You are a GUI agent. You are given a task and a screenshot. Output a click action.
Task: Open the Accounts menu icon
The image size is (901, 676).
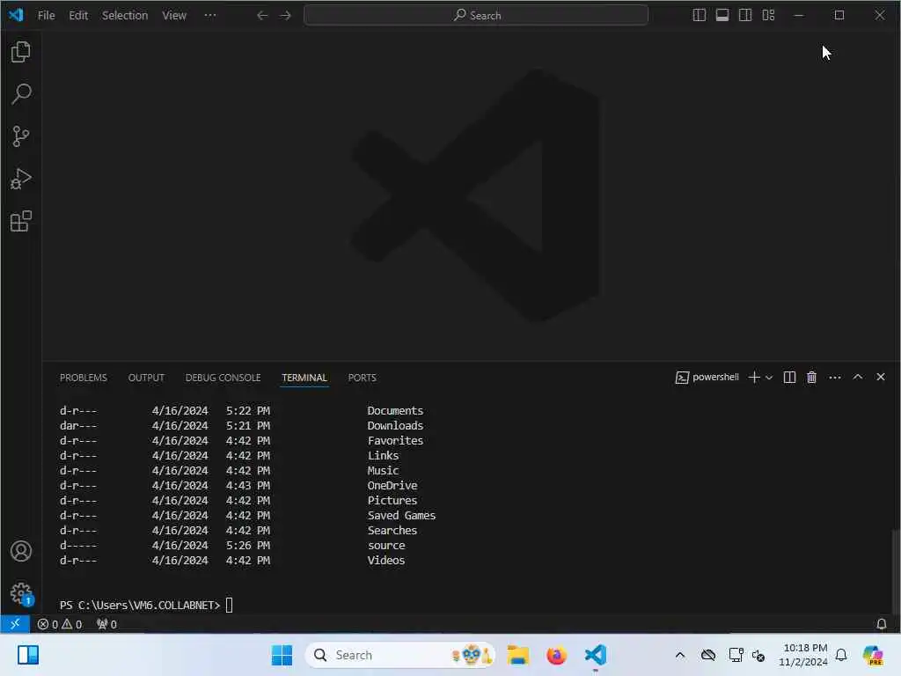click(x=21, y=551)
